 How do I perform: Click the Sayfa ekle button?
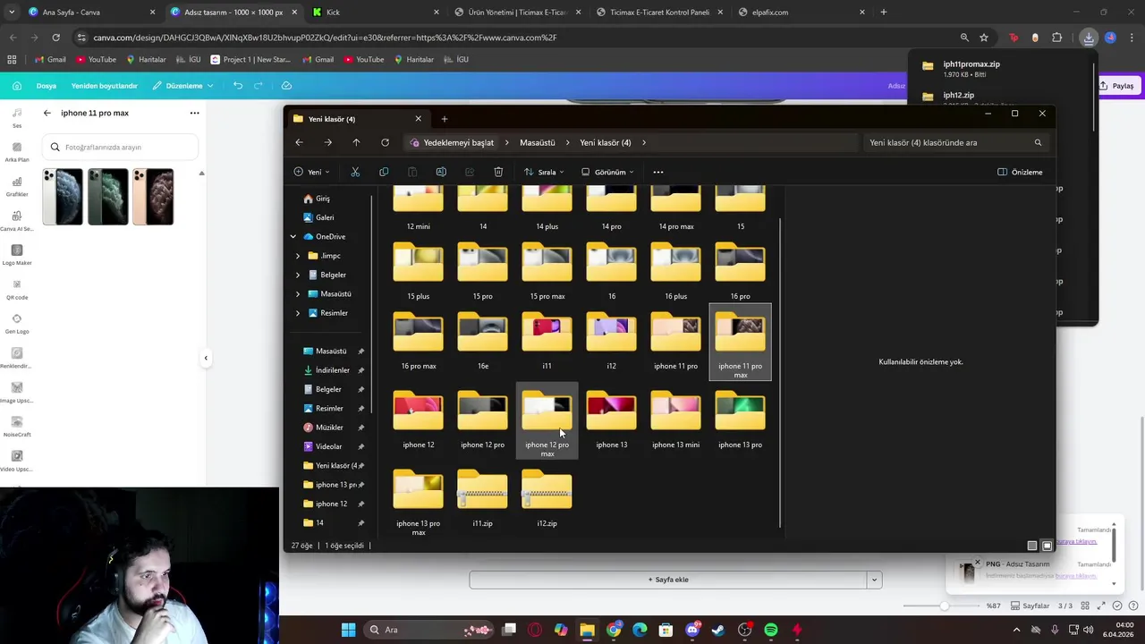668,580
